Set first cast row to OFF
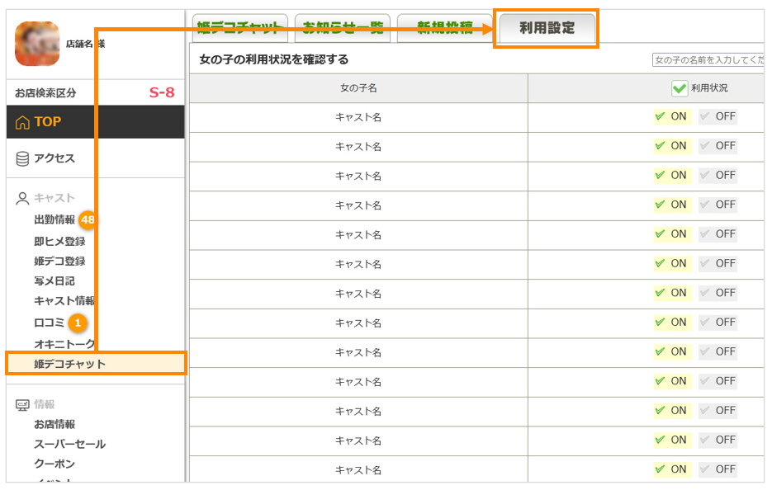Viewport: 772px width, 490px height. click(x=718, y=116)
